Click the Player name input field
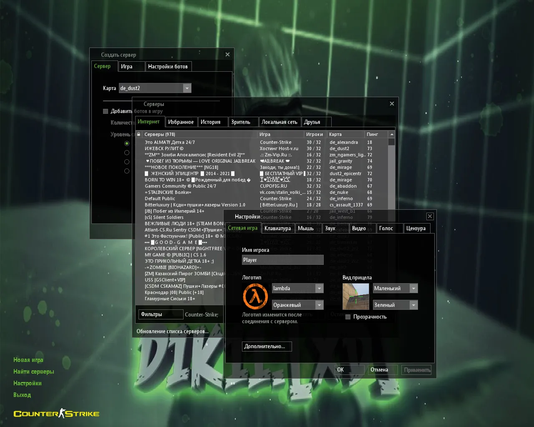This screenshot has height=427, width=534. click(x=282, y=259)
